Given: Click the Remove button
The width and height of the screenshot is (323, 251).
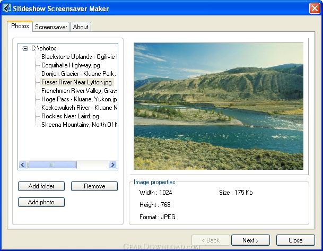Looking at the screenshot, I should (x=94, y=186).
